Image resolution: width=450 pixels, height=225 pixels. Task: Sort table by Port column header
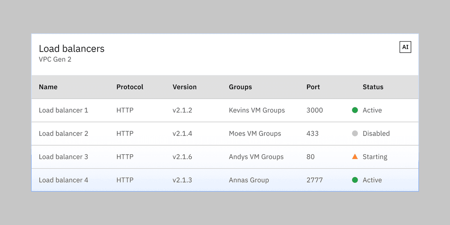tap(313, 87)
